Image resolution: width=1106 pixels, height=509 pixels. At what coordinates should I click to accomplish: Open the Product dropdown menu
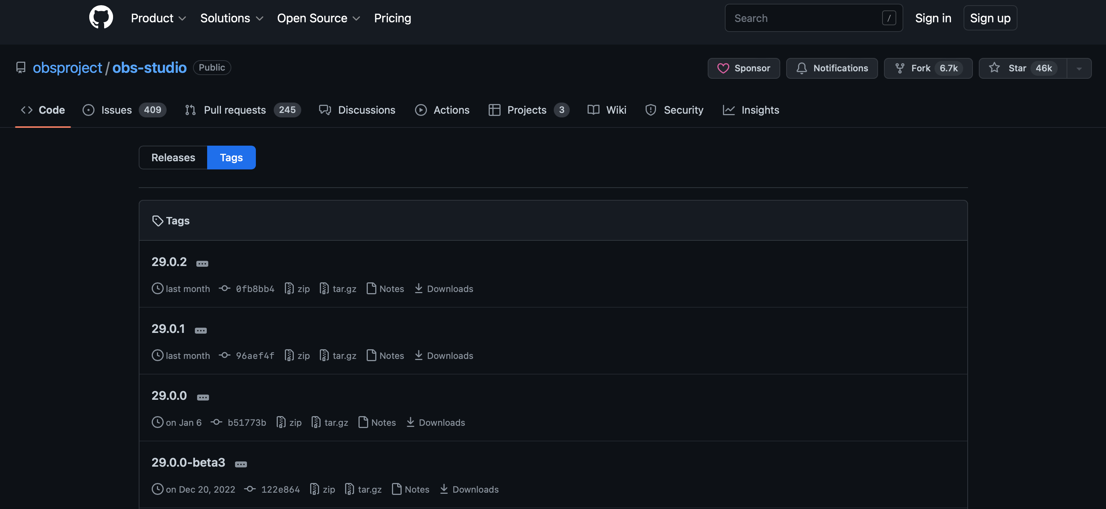(x=158, y=18)
